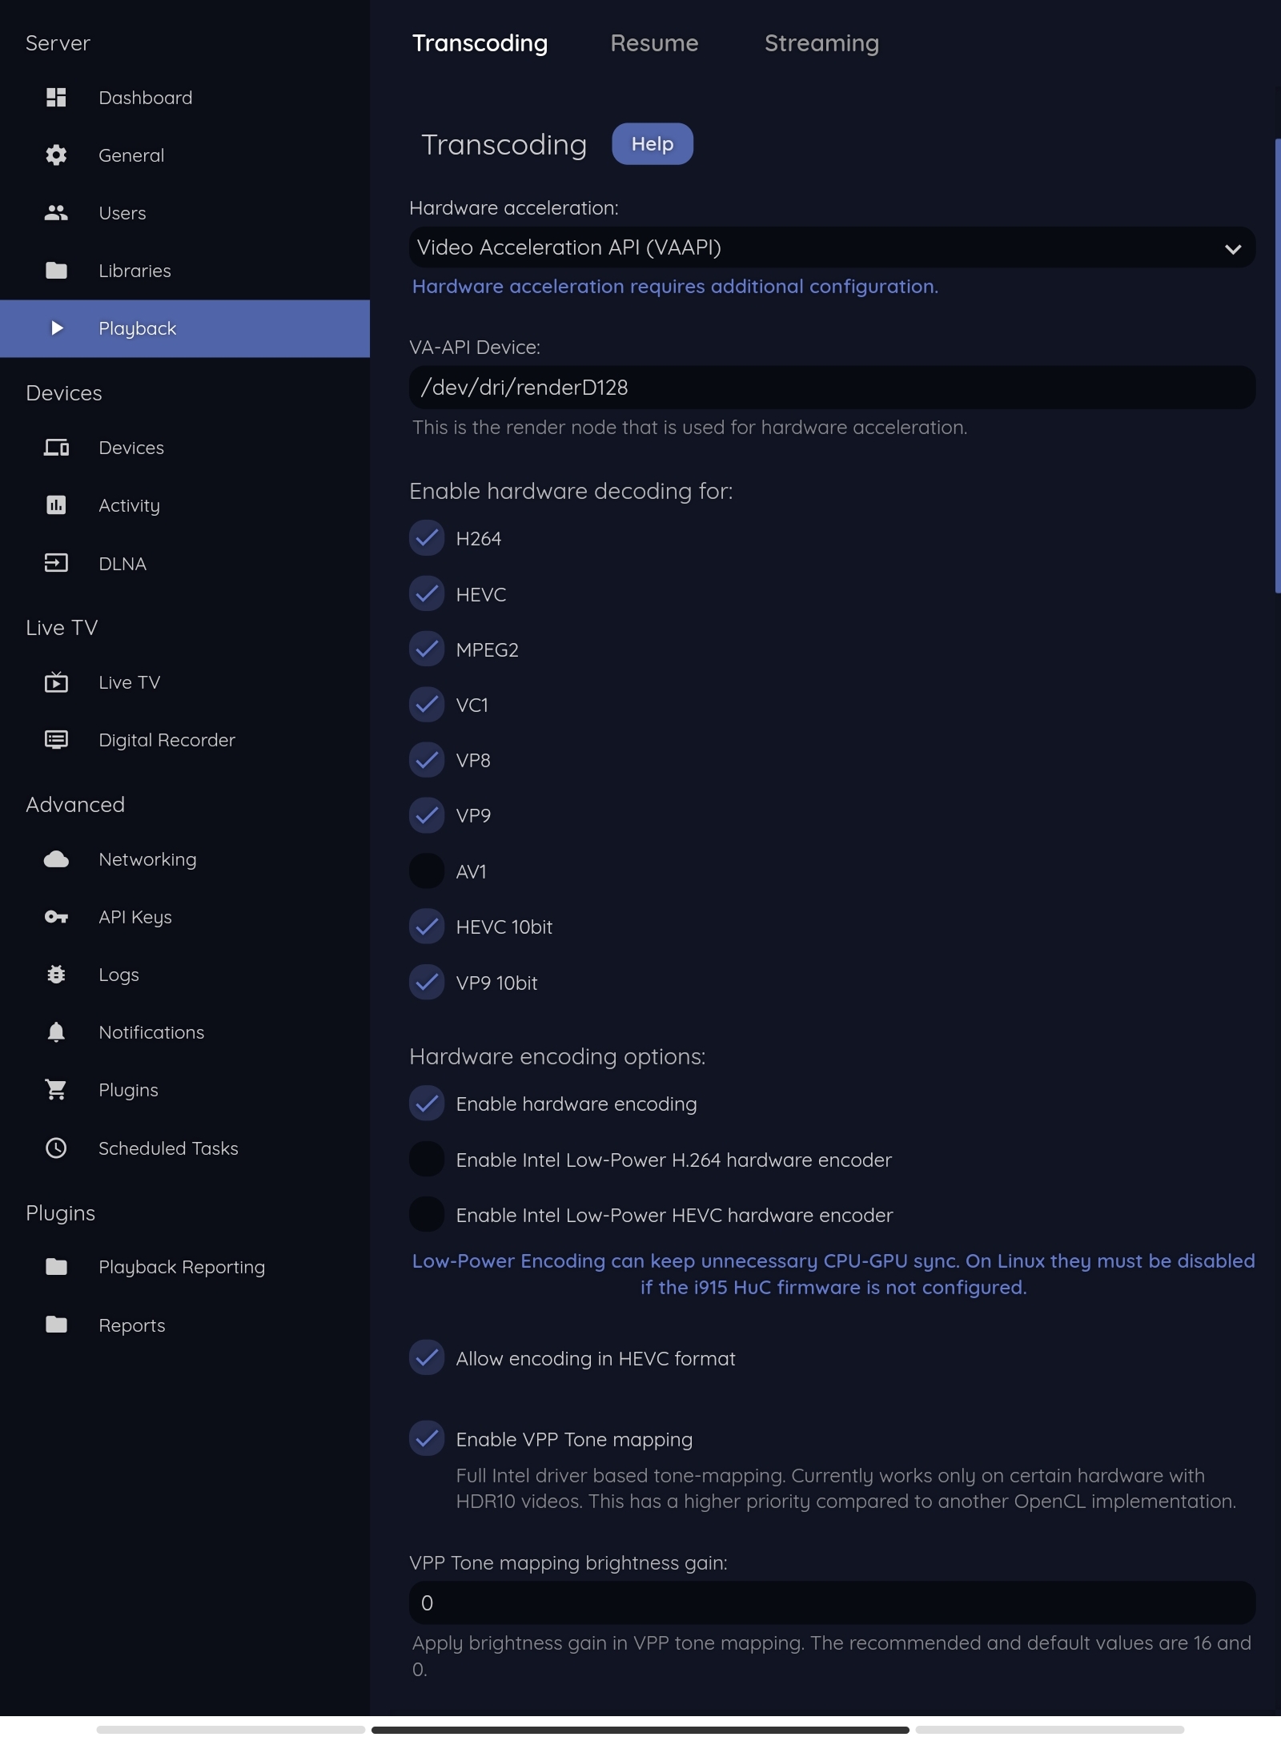This screenshot has width=1281, height=1745.
Task: Open the Dashboard grid icon
Action: tap(56, 98)
